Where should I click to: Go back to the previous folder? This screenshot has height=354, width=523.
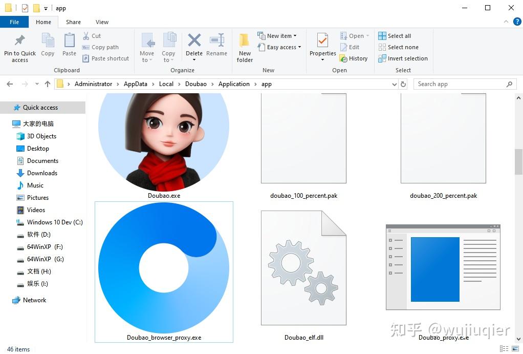pos(10,84)
